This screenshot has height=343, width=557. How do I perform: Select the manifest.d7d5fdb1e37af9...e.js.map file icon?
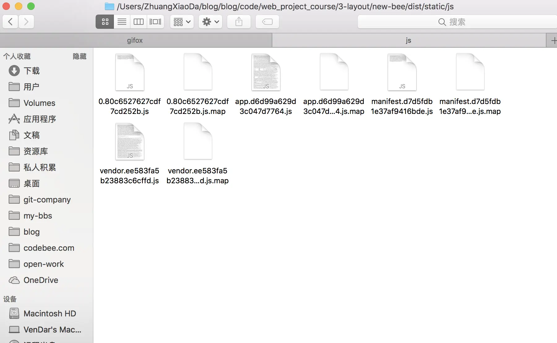coord(470,72)
